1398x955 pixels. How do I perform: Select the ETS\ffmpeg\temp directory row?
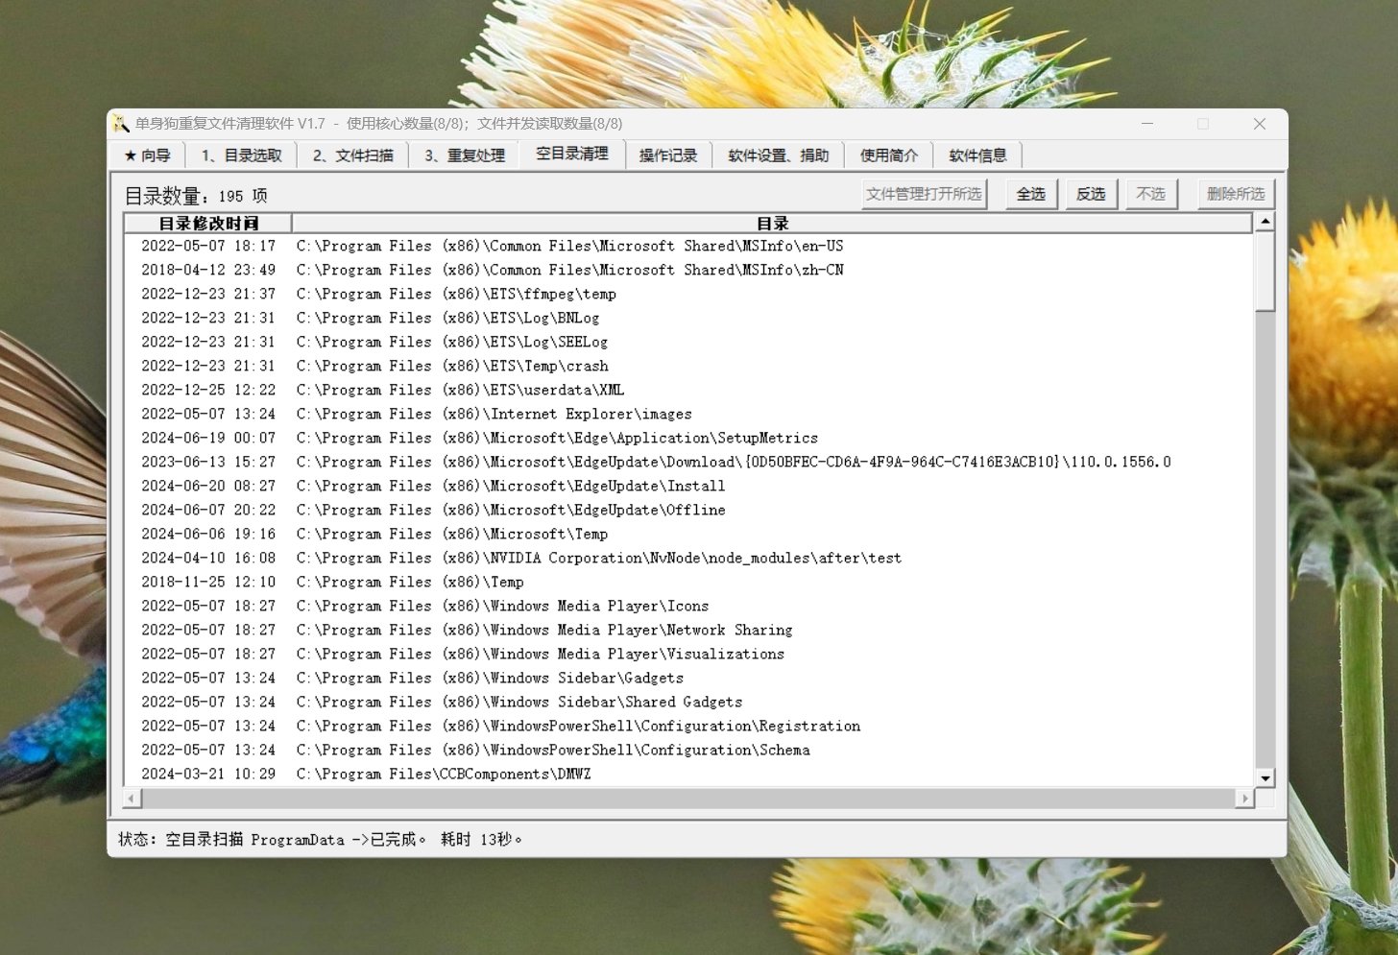click(552, 295)
